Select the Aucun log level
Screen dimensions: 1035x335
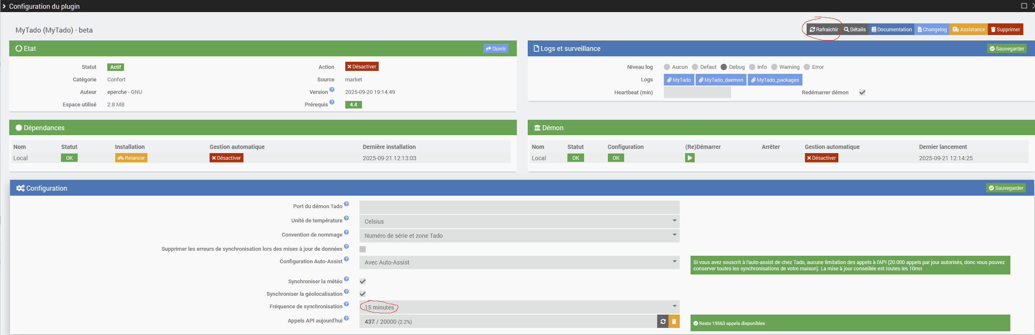click(667, 67)
